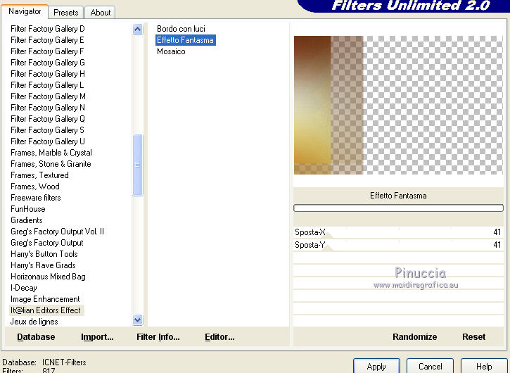Apply the filter
This screenshot has width=510, height=373.
376,367
